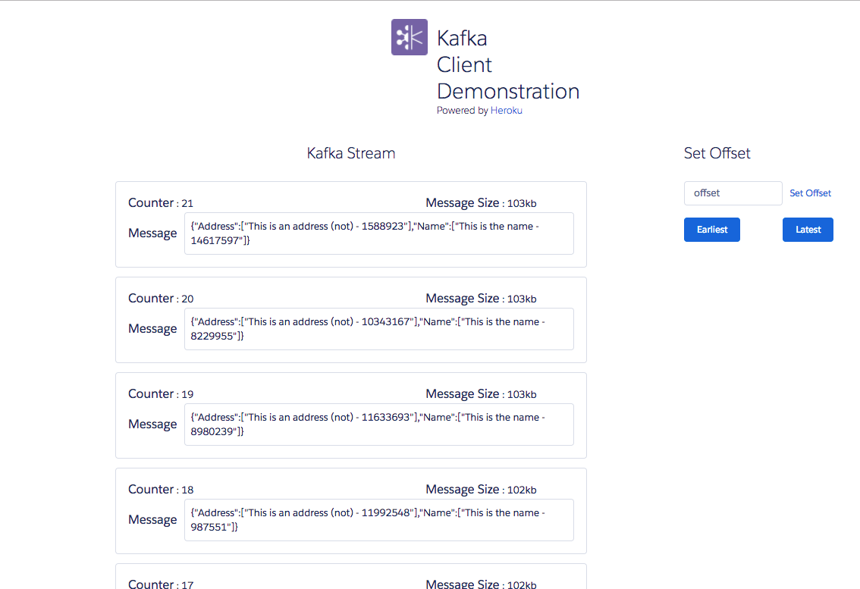Open the Heroku link

(x=507, y=110)
